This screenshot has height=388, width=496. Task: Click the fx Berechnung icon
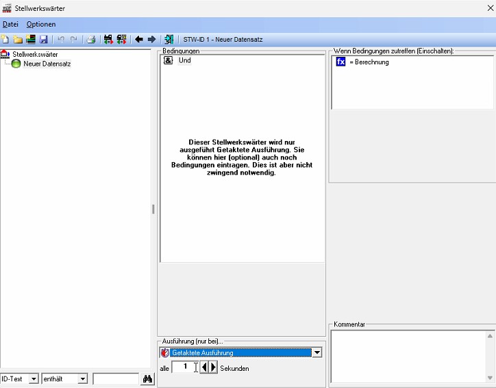point(340,62)
